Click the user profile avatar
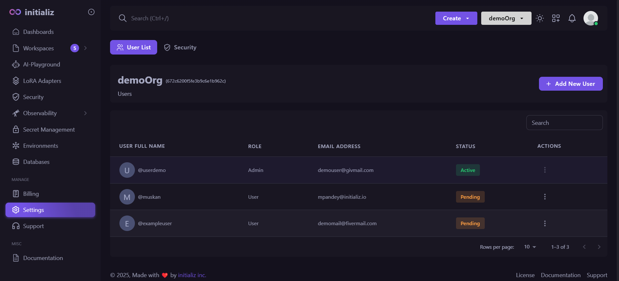This screenshot has width=619, height=281. click(x=591, y=18)
